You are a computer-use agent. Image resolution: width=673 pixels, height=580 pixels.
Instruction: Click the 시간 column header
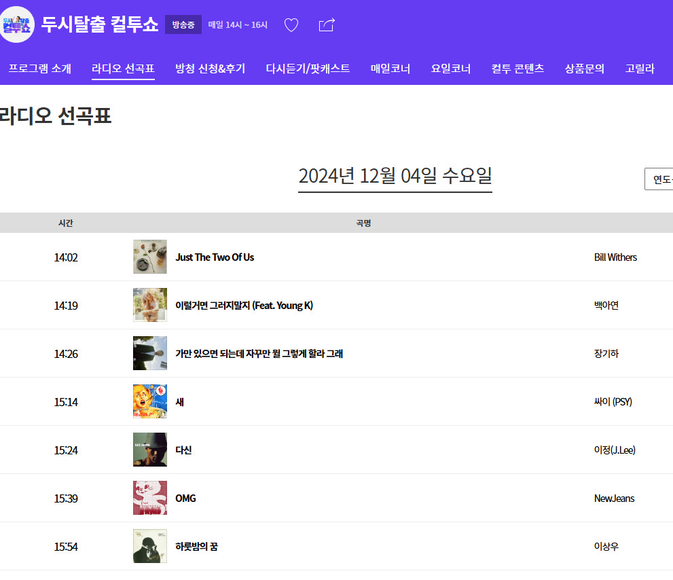click(x=66, y=223)
